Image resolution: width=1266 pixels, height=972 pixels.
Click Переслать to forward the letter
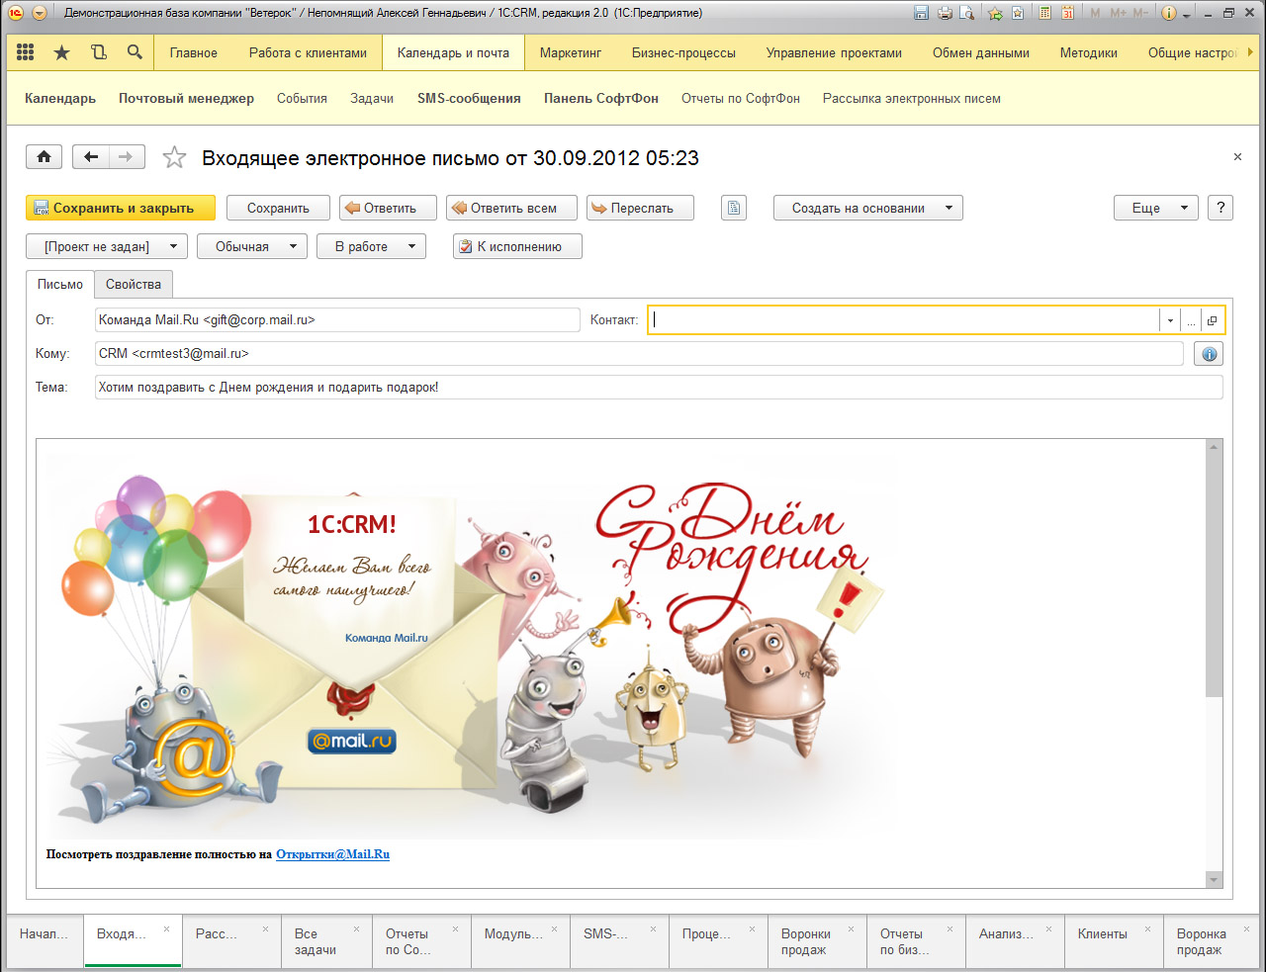coord(640,208)
